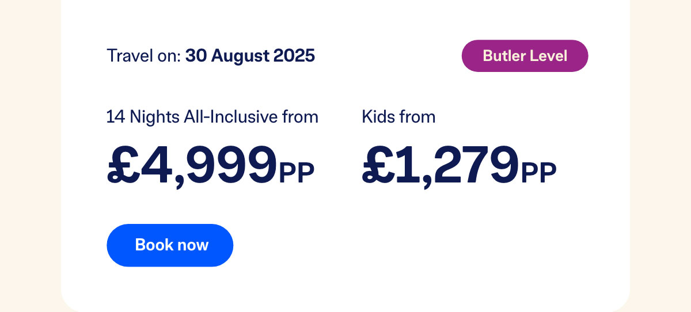This screenshot has width=691, height=312.
Task: Click the pound sign of the adult price
Action: pos(122,165)
